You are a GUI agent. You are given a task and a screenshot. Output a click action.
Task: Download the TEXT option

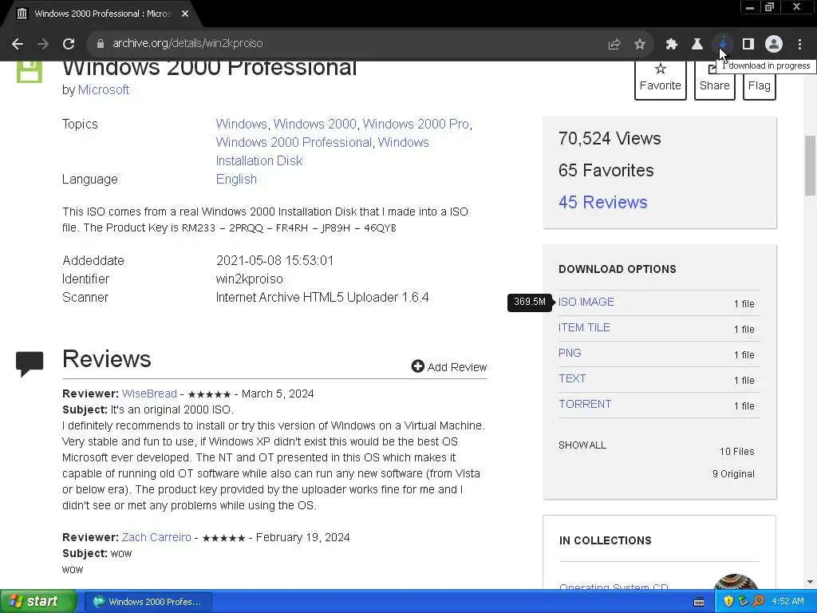(572, 379)
